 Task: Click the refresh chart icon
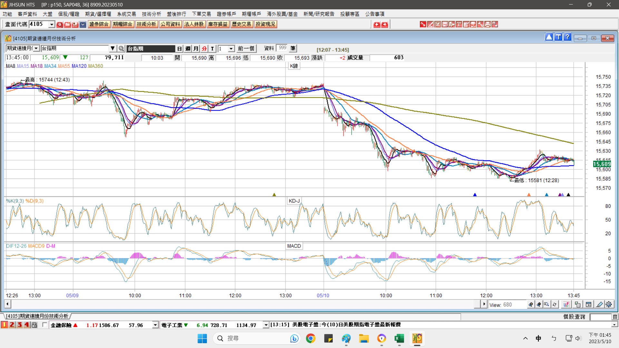coord(555,304)
